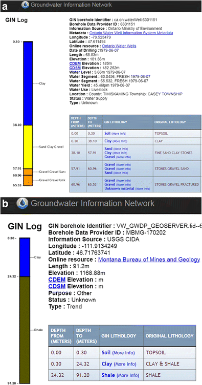Open Montana Bureau of Mines and Geology link

[149, 260]
